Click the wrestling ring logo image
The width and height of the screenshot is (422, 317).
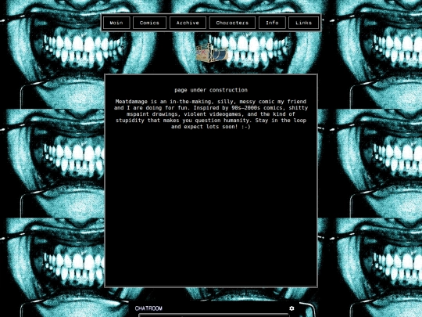click(212, 53)
